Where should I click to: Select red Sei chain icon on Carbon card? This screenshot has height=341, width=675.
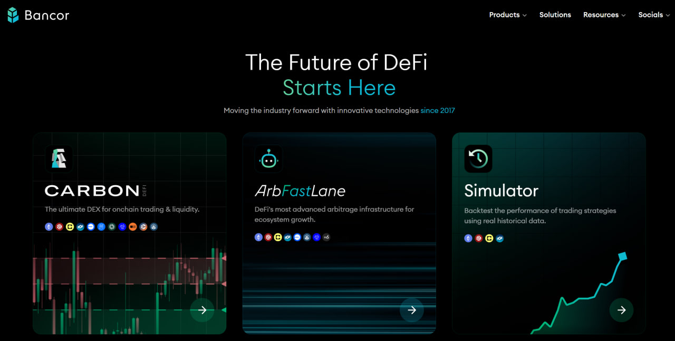59,226
